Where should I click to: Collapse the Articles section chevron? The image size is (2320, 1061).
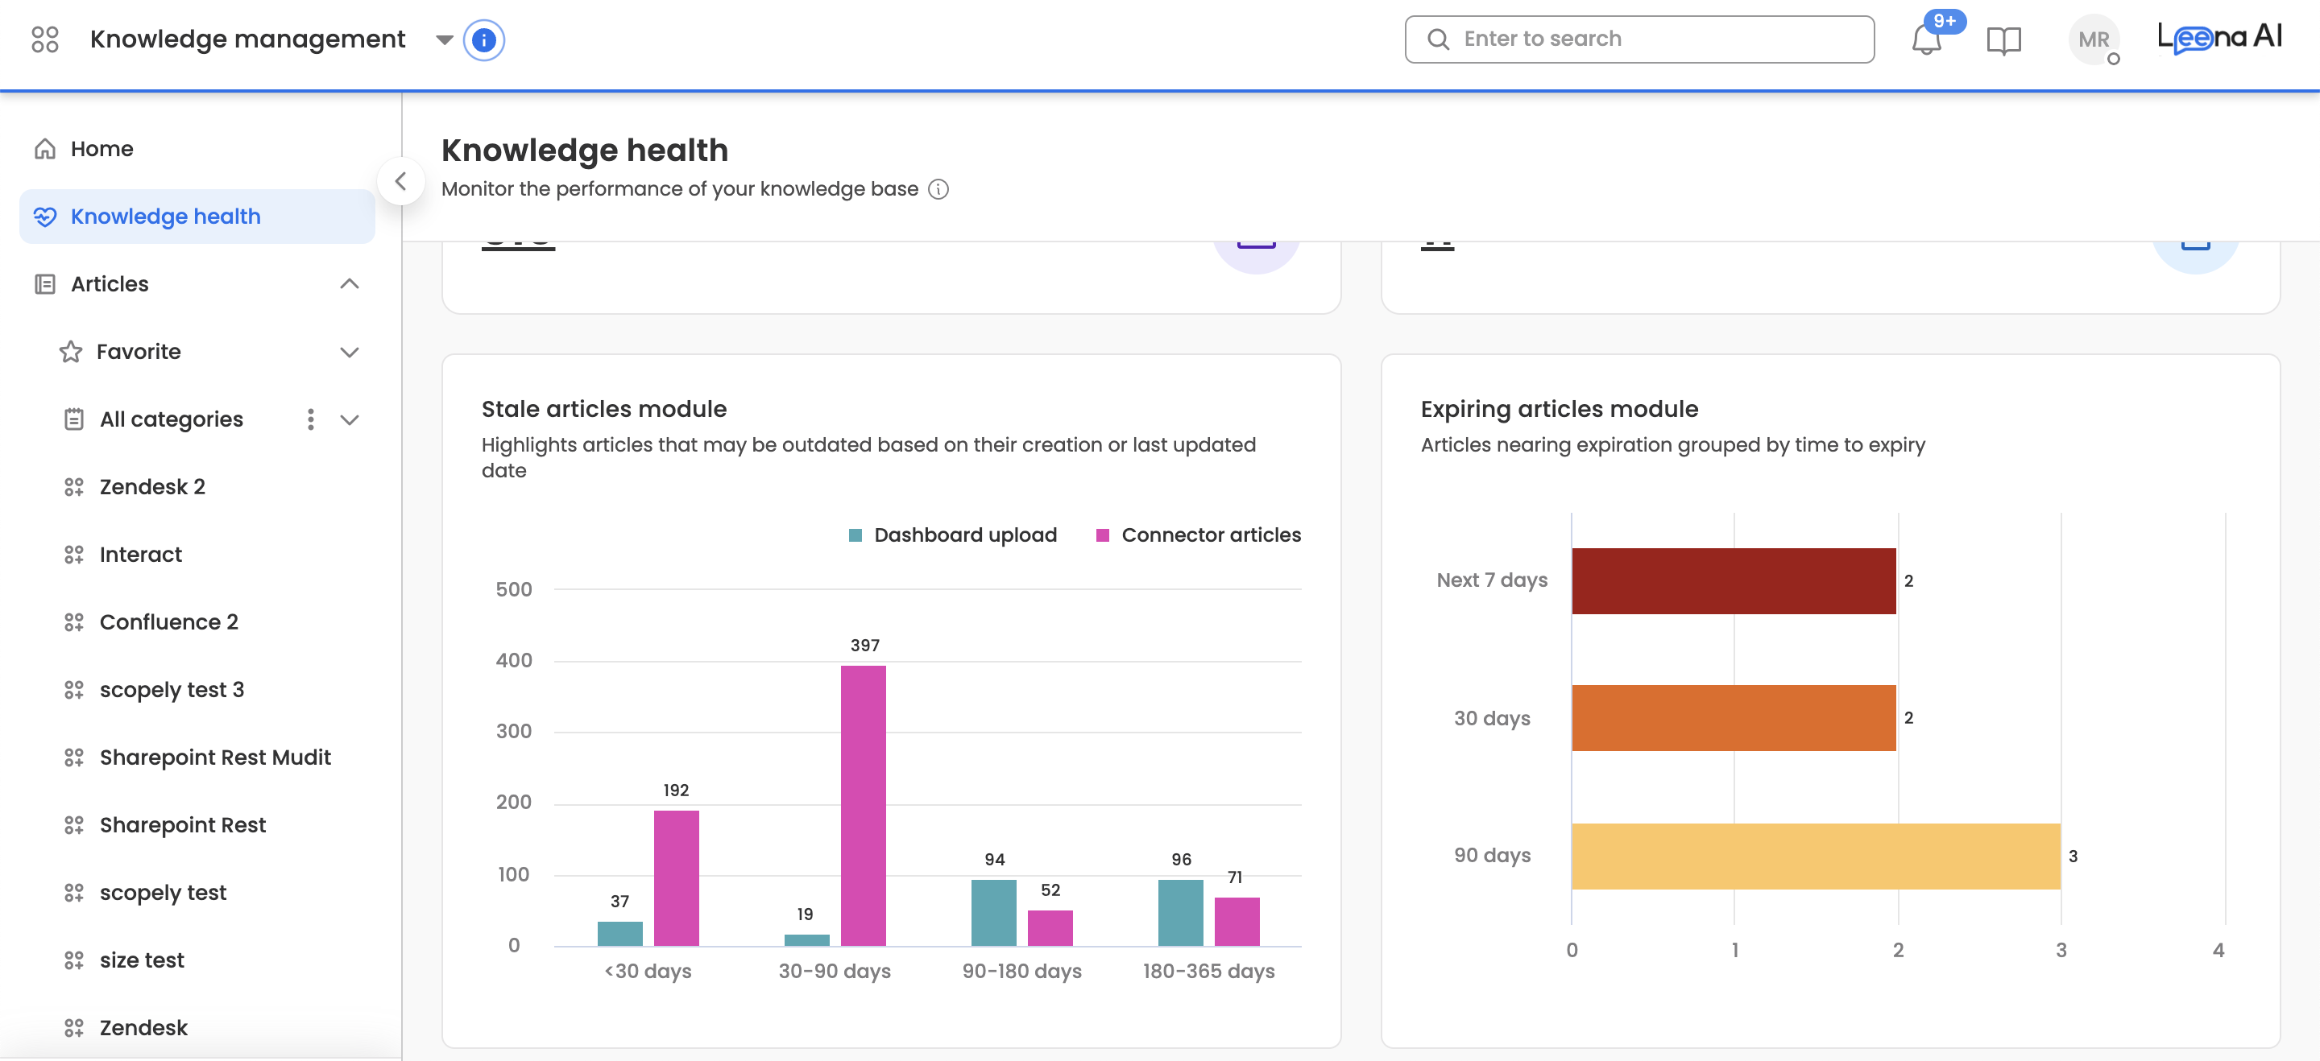coord(350,284)
